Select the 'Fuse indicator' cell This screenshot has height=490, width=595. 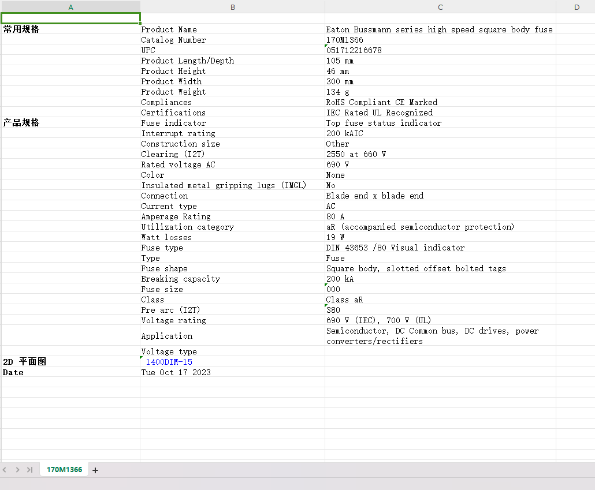click(233, 123)
